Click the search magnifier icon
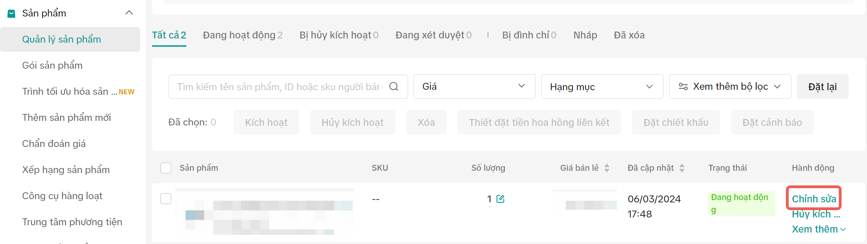Screen dimensions: 867x244 pyautogui.click(x=393, y=87)
